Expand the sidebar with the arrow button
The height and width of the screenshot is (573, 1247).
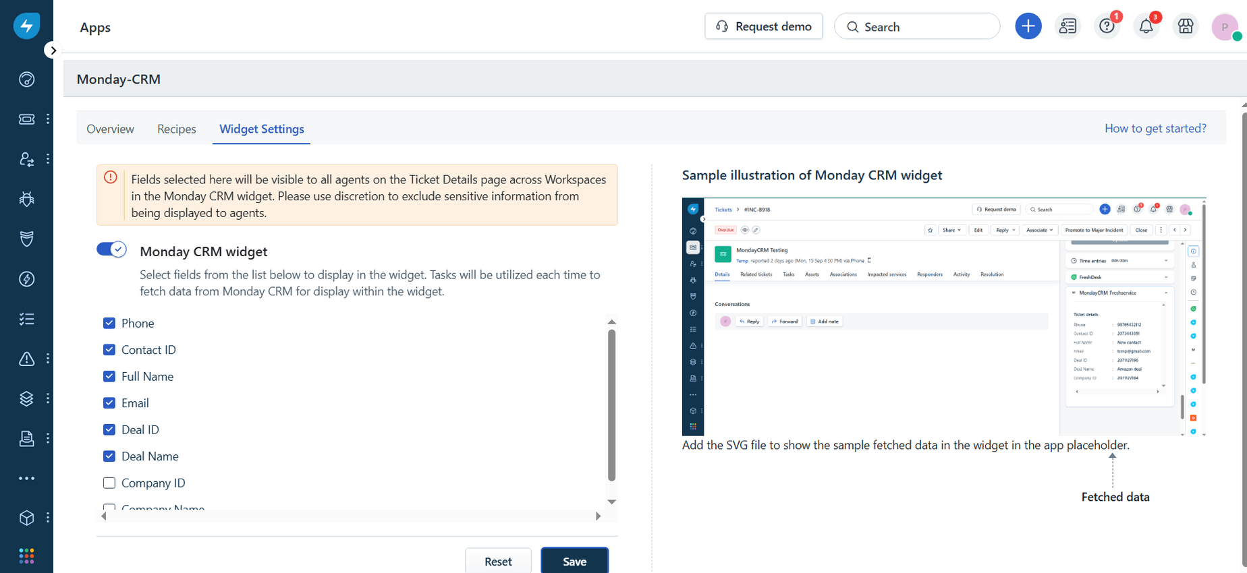coord(53,50)
